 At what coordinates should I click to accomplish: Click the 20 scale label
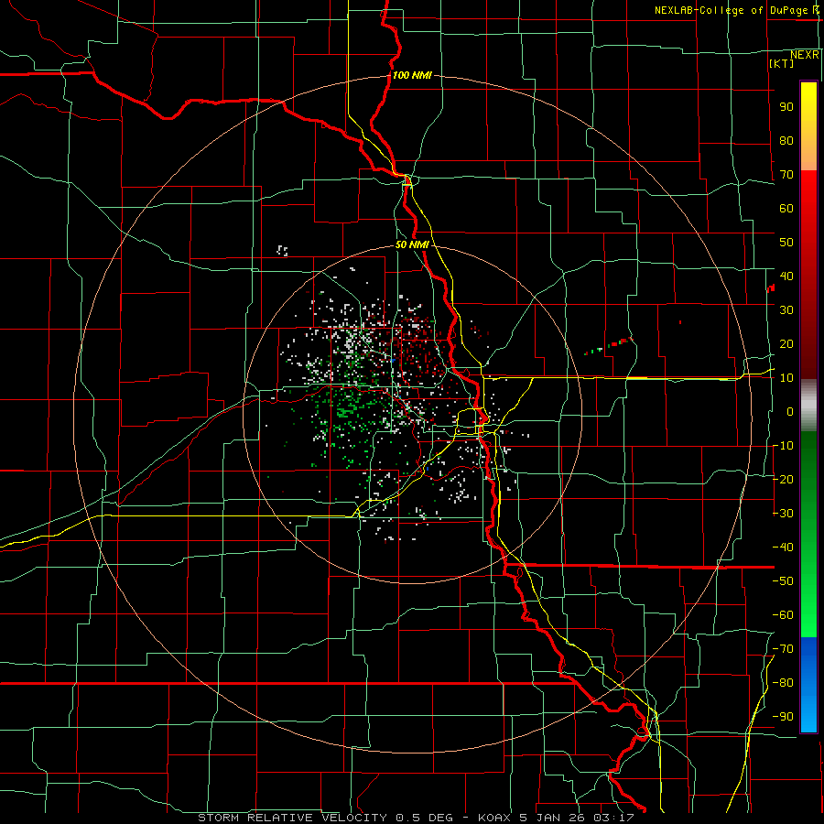[x=786, y=344]
